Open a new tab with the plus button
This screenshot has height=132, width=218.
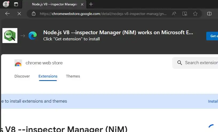[91, 4]
